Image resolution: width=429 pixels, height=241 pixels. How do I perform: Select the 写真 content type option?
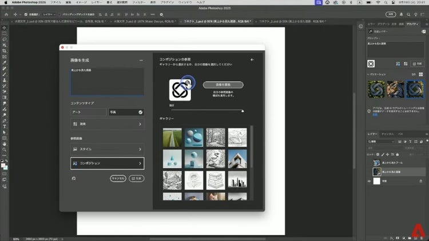(x=126, y=112)
